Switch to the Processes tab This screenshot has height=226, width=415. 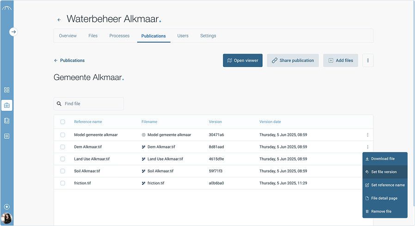(x=119, y=36)
